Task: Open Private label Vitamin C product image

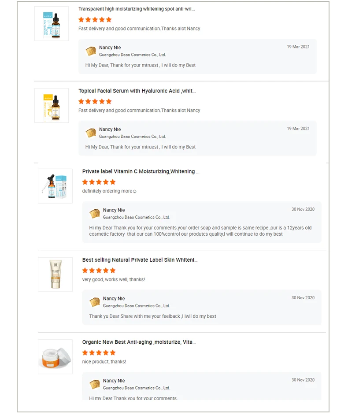Action: click(55, 186)
